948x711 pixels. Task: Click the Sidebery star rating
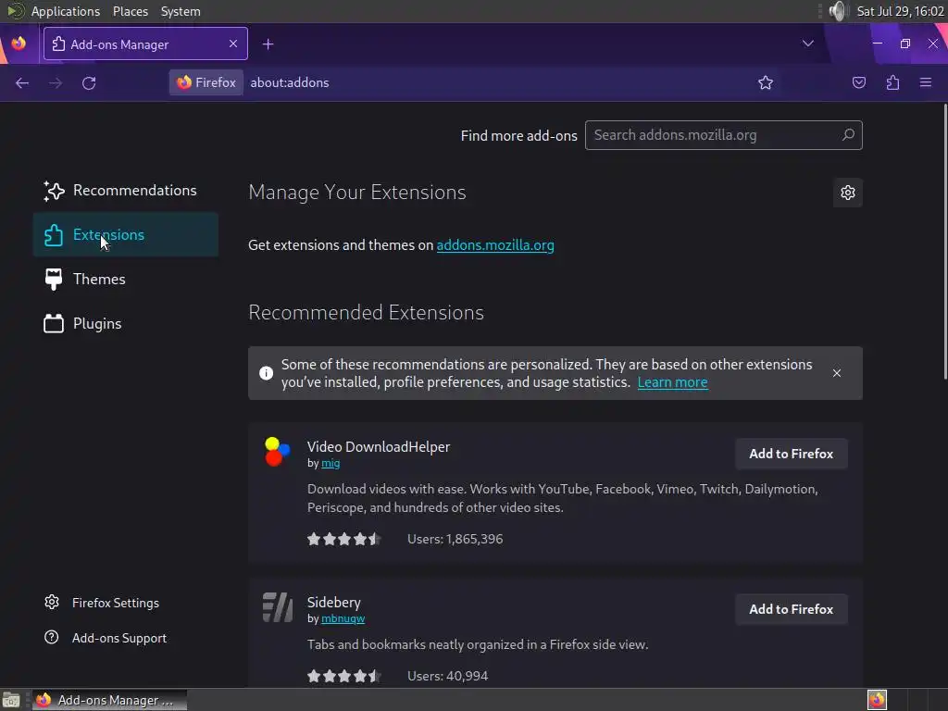[343, 676]
